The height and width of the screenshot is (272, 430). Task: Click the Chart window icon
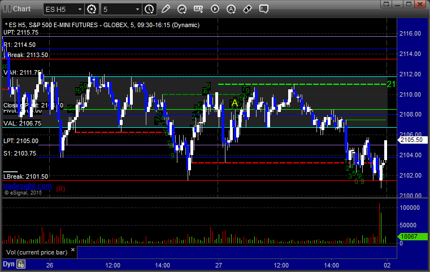pos(7,9)
